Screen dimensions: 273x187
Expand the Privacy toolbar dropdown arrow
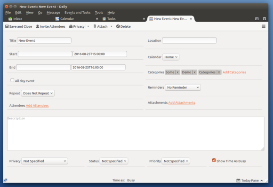[88, 26]
